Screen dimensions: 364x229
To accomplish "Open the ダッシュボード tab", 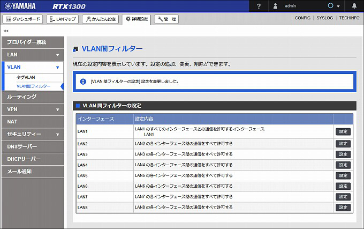I will click(x=22, y=19).
